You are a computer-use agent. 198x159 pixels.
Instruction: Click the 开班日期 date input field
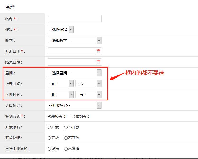71,51
